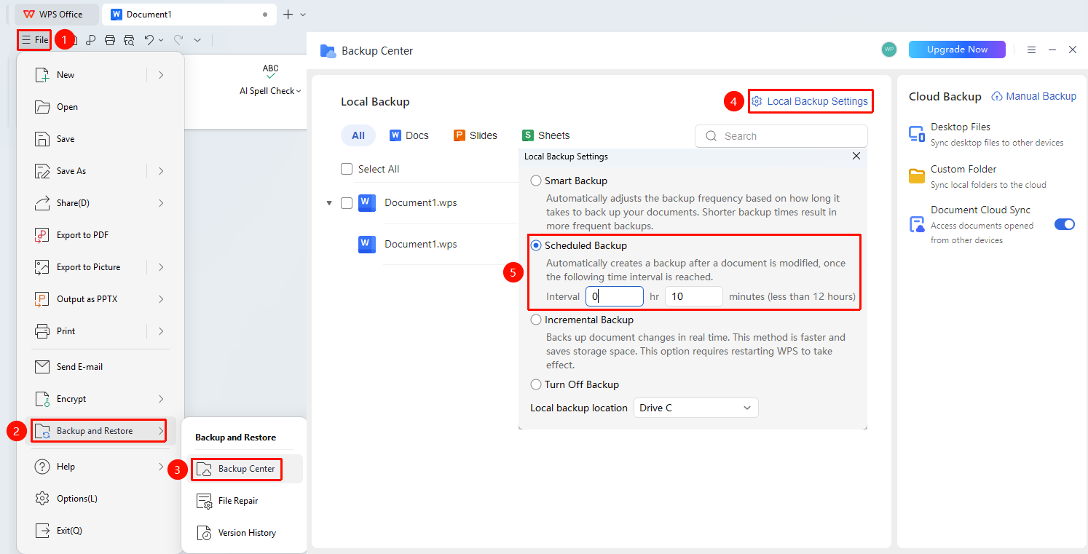
Task: Show Sheets backups tab
Action: click(546, 135)
